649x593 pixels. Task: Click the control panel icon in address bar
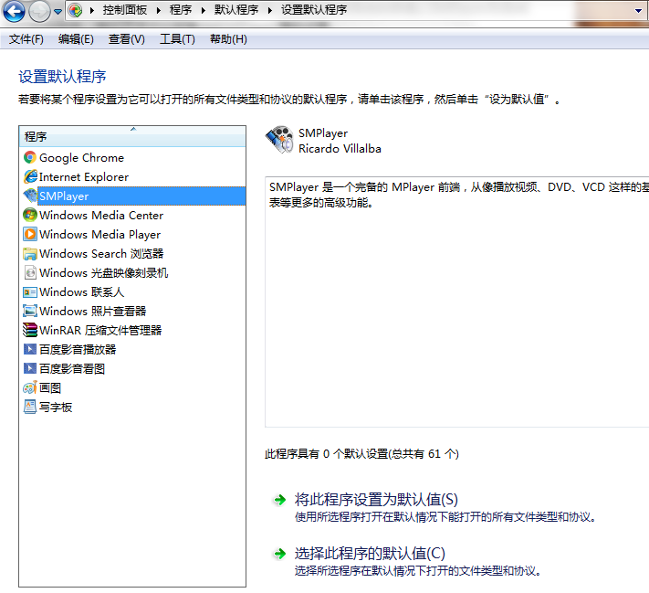[76, 10]
